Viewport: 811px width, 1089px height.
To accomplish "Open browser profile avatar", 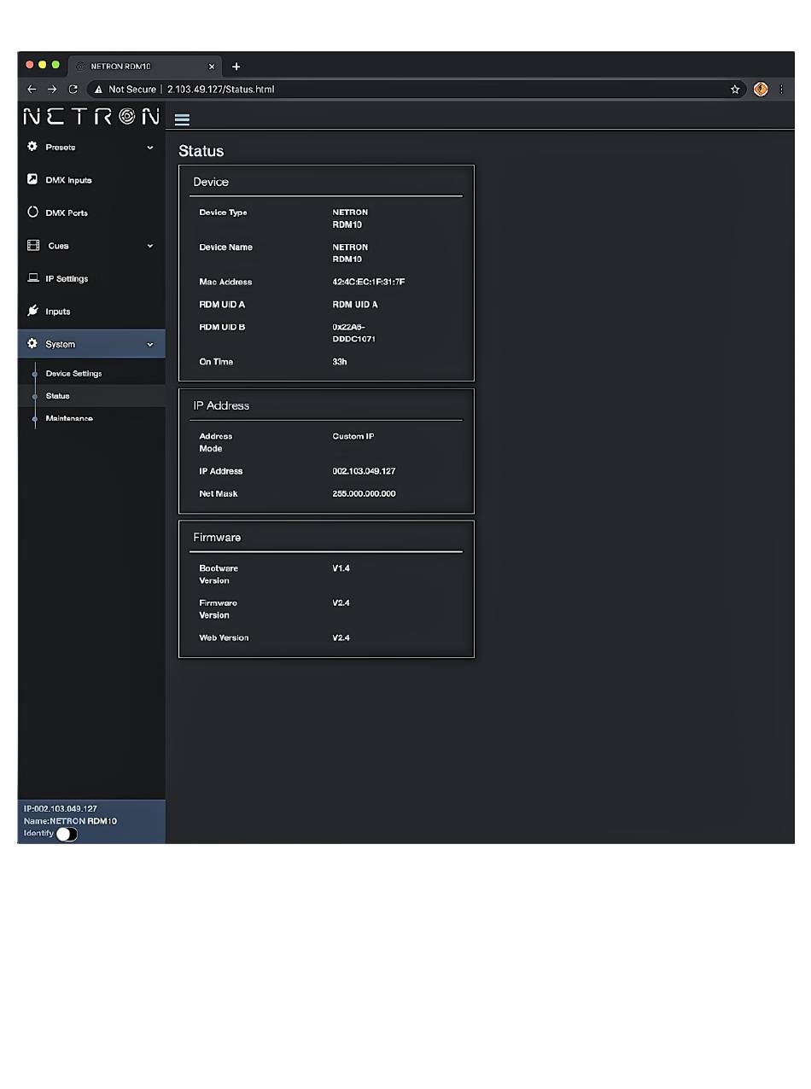I will pyautogui.click(x=761, y=89).
